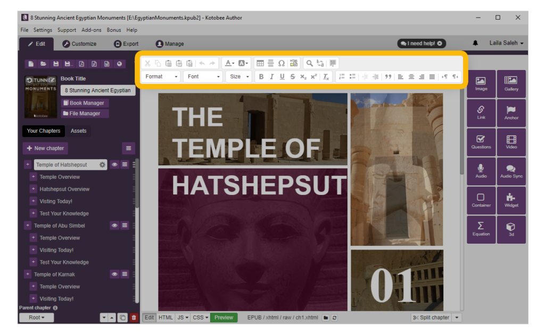Open the Add-ons menu
Image resolution: width=545 pixels, height=335 pixels.
(x=90, y=30)
